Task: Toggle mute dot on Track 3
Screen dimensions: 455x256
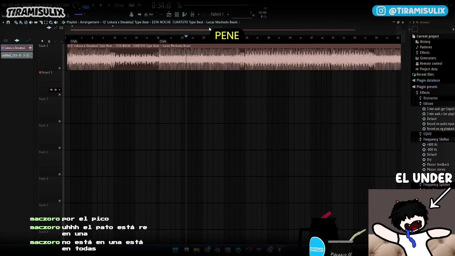Action: [59, 121]
